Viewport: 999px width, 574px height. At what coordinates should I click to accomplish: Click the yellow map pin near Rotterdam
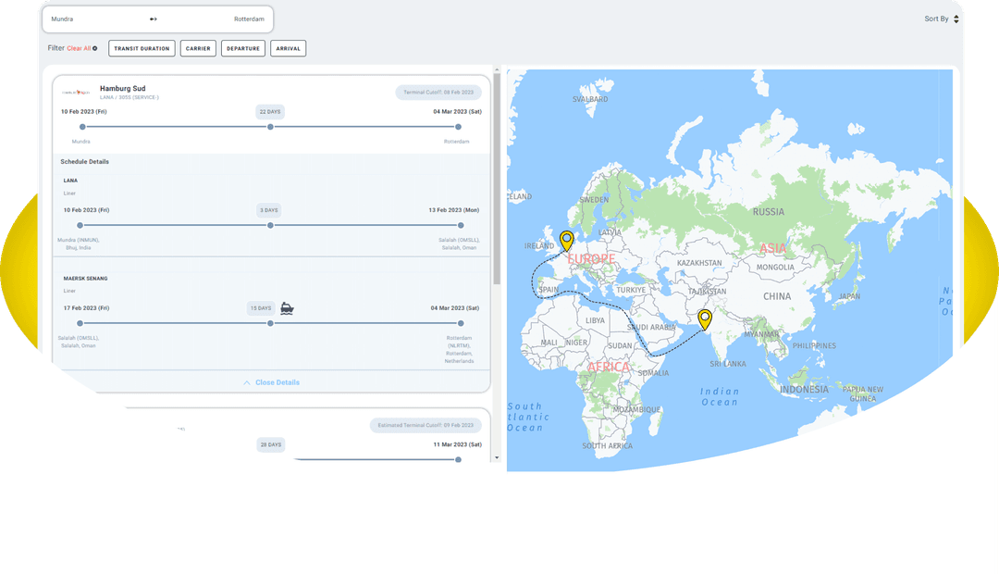(566, 241)
